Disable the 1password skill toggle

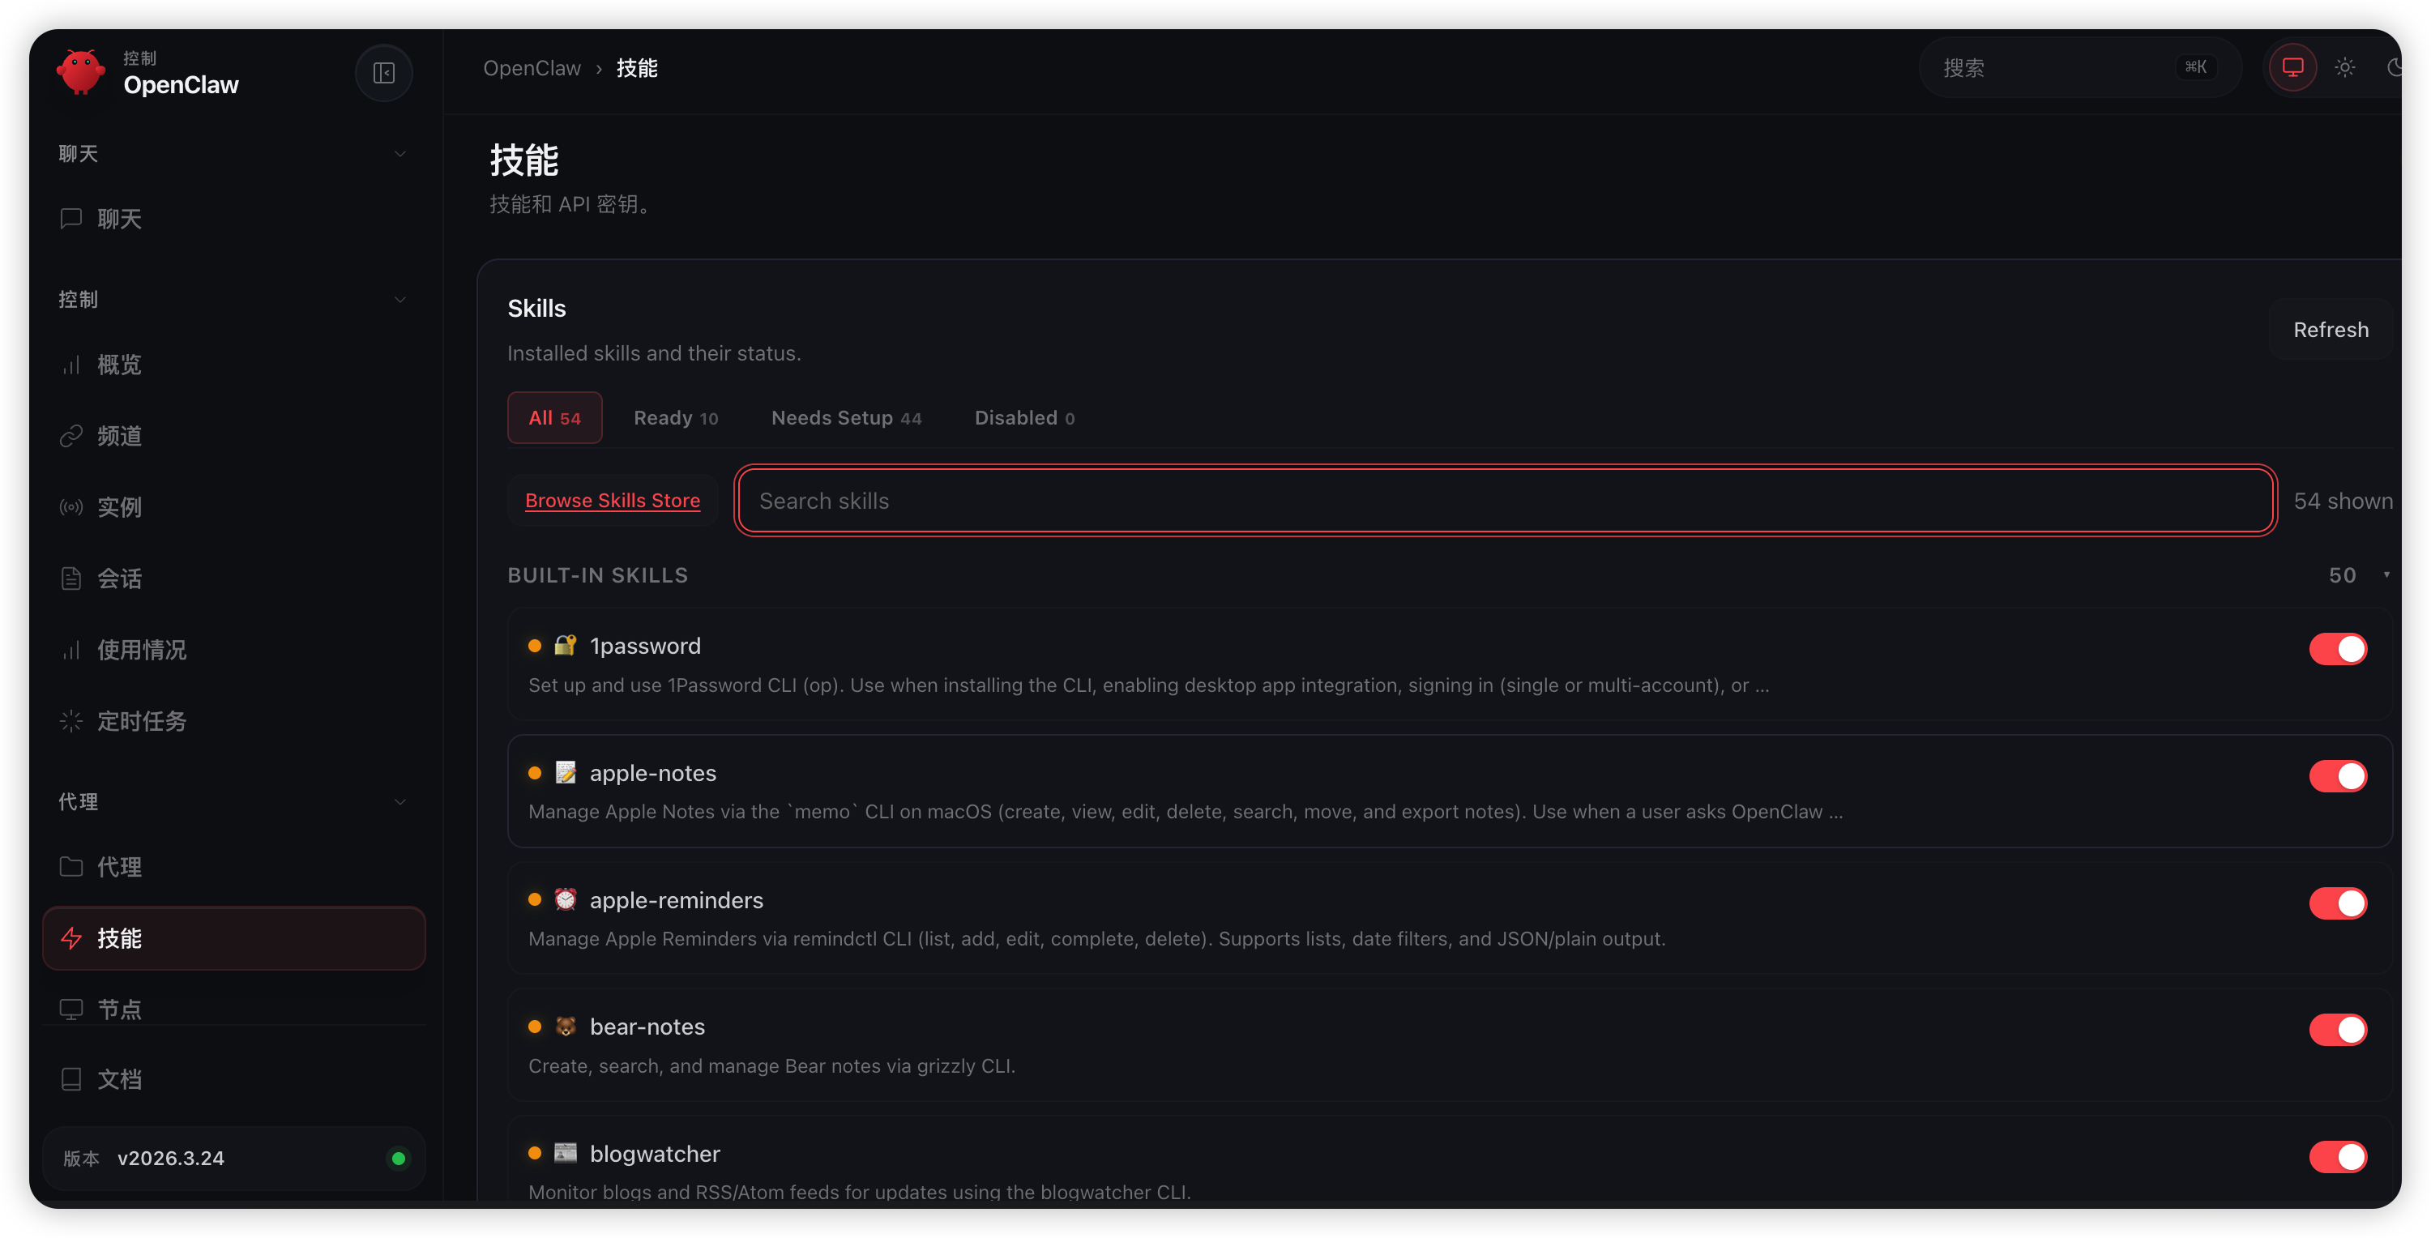click(2337, 649)
